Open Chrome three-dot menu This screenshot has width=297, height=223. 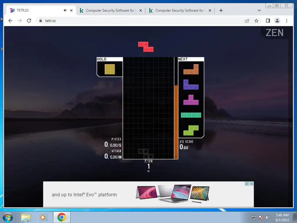point(287,21)
